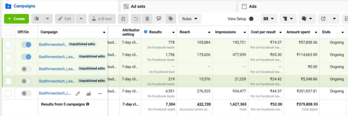Open the Rules dropdown
Screen dimensions: 348x116
pos(190,19)
